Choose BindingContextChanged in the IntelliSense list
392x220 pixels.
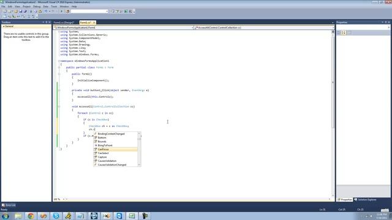[x=111, y=134]
